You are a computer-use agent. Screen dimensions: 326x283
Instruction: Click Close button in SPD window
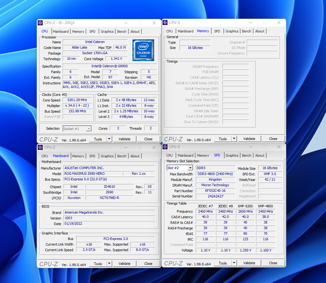tap(273, 263)
